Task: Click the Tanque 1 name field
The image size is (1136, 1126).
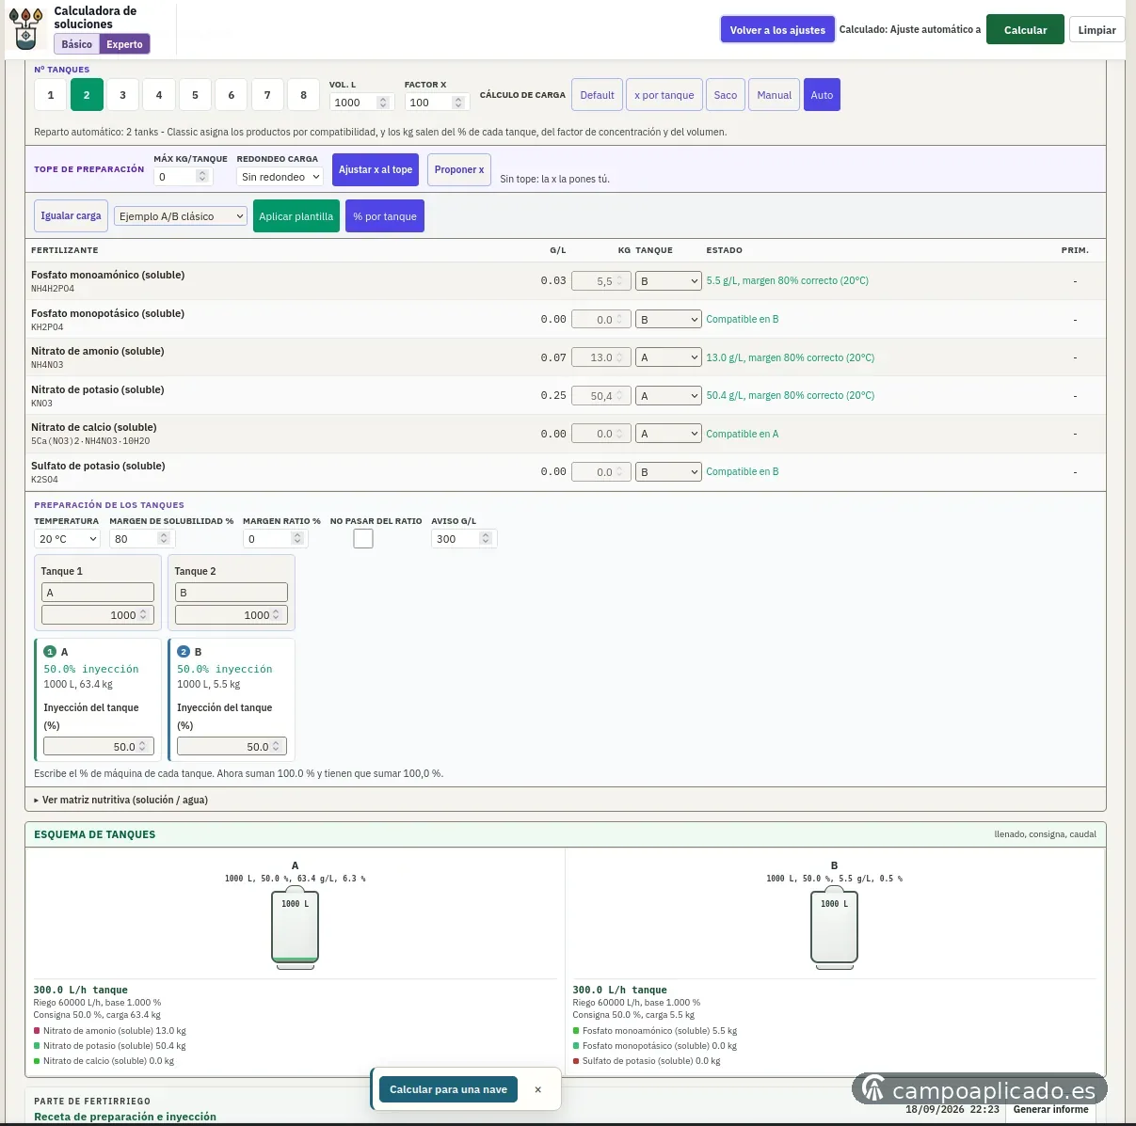Action: [x=98, y=593]
